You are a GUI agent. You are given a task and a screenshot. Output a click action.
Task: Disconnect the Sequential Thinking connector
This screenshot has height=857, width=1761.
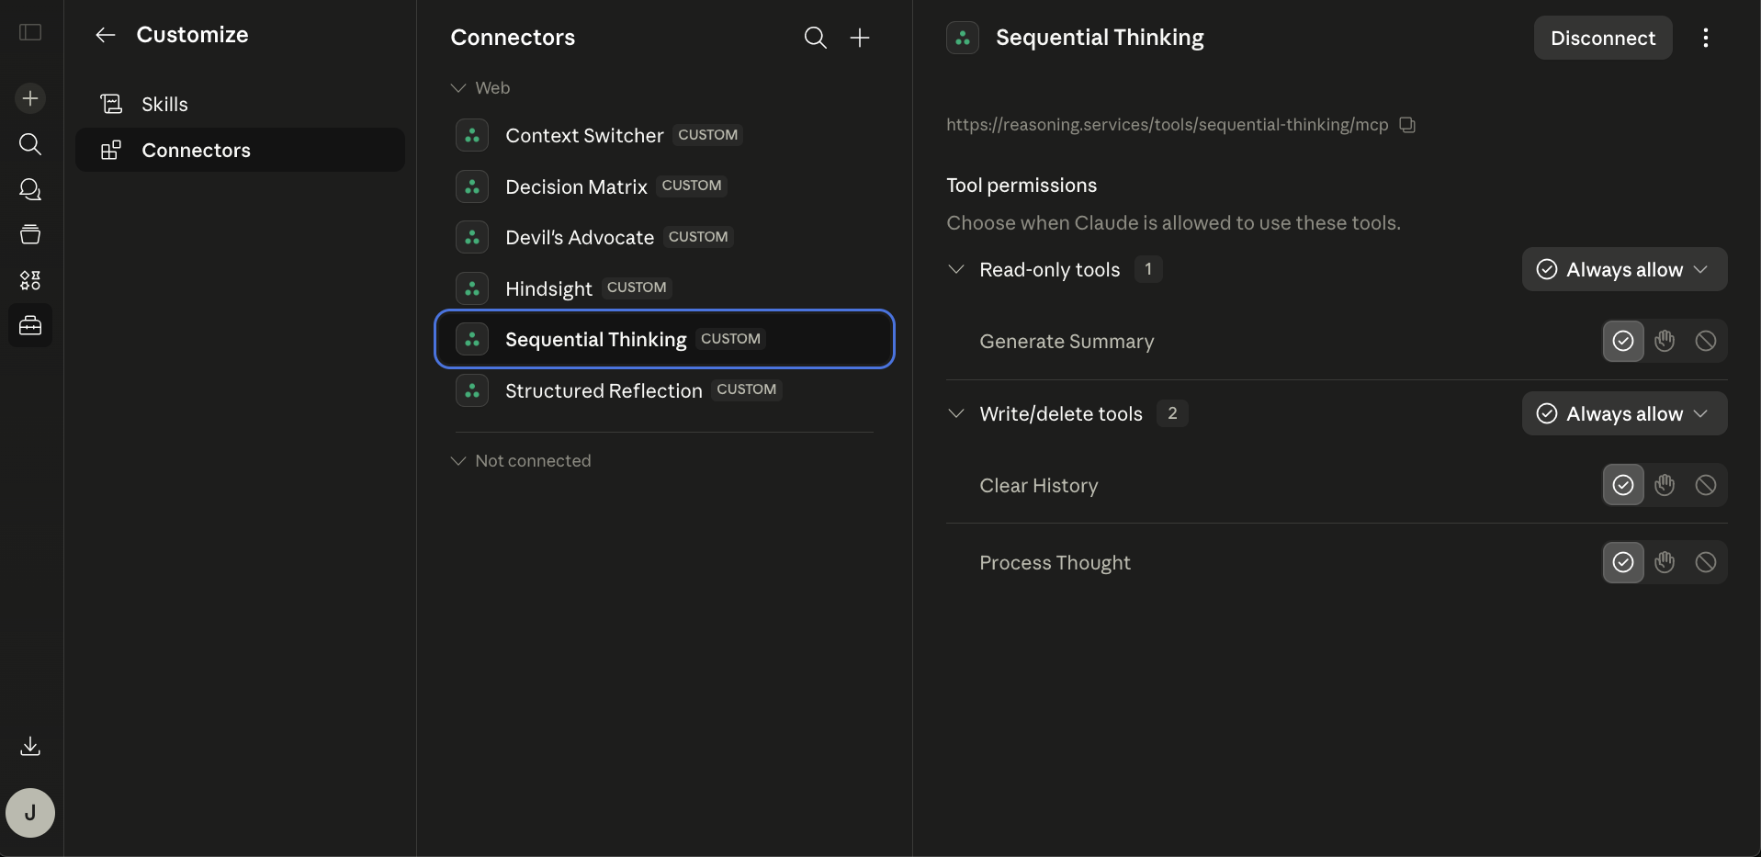tap(1603, 38)
